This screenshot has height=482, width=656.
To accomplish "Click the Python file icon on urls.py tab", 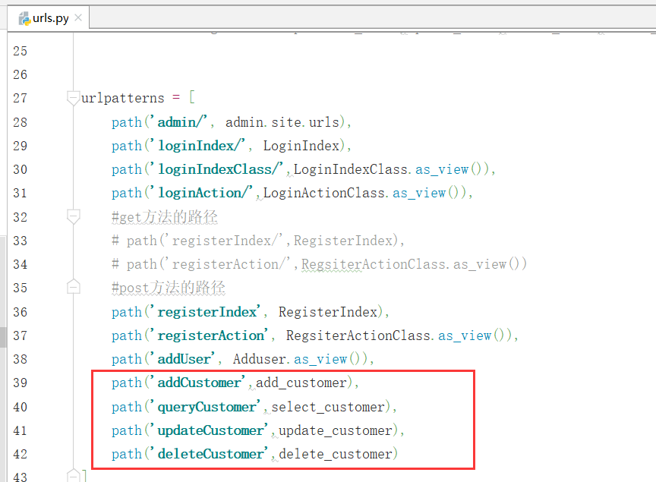I will coord(25,18).
